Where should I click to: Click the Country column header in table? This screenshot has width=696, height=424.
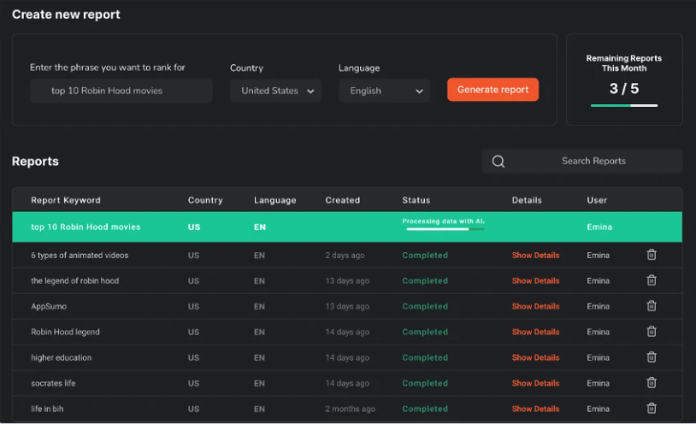205,200
